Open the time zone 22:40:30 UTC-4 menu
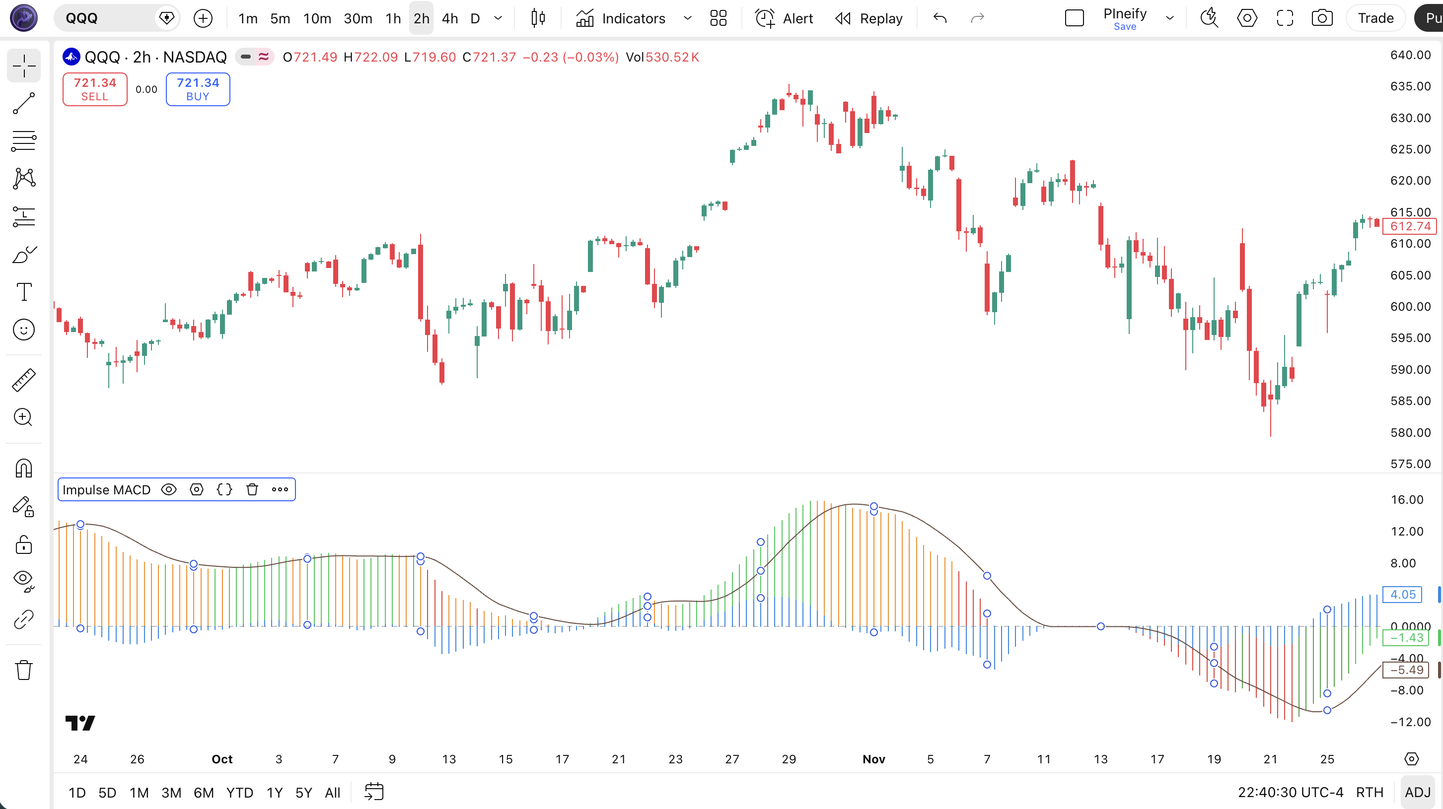 [x=1291, y=793]
